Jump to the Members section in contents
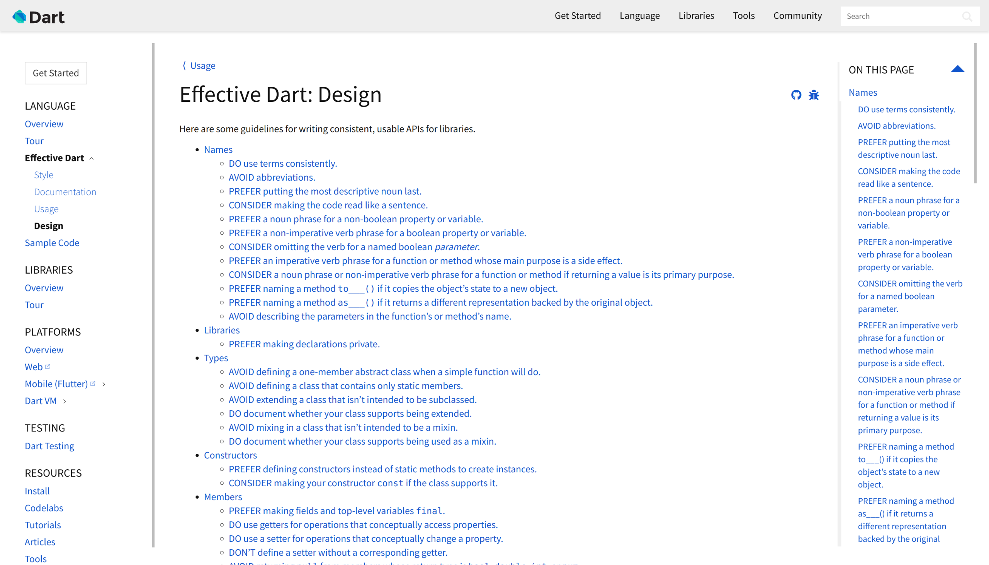This screenshot has width=989, height=565. pyautogui.click(x=223, y=497)
